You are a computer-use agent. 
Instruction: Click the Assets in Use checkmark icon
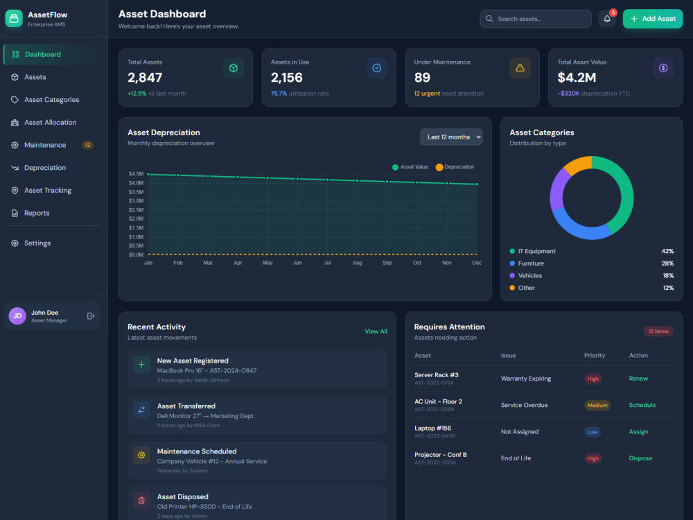(x=376, y=68)
